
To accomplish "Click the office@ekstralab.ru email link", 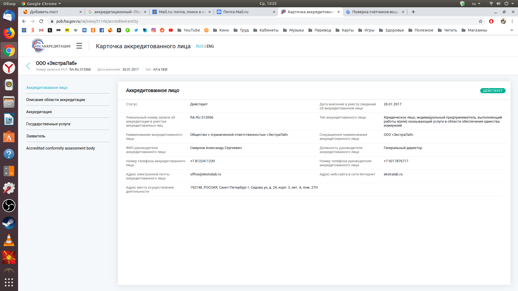I will click(x=206, y=174).
